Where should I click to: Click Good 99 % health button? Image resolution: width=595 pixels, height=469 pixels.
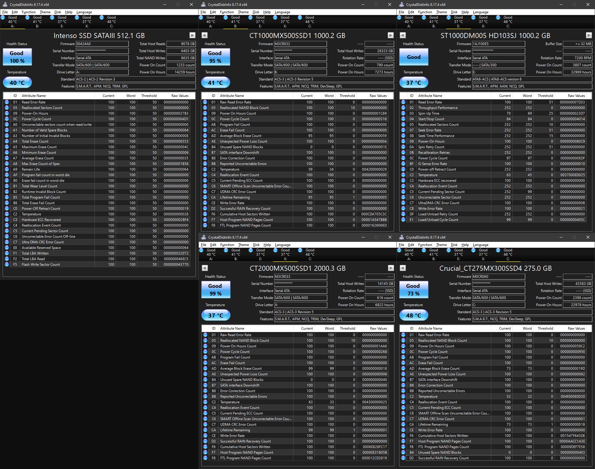(216, 290)
